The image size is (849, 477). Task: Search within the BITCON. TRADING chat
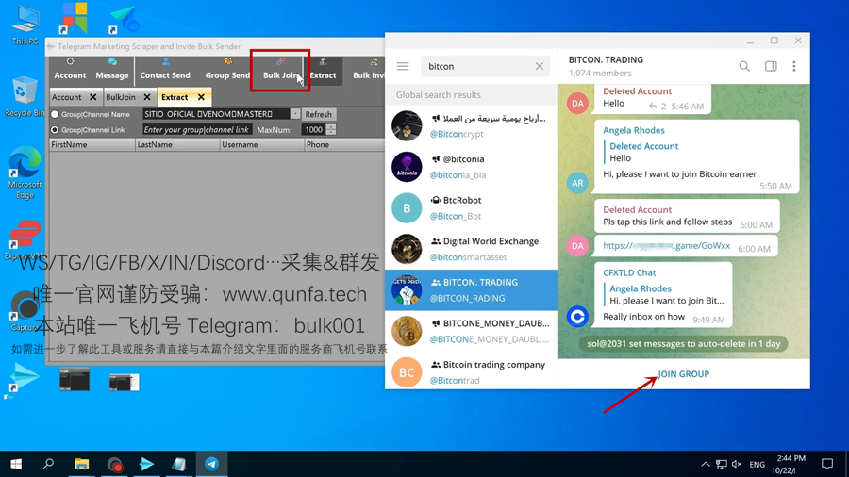(x=744, y=66)
